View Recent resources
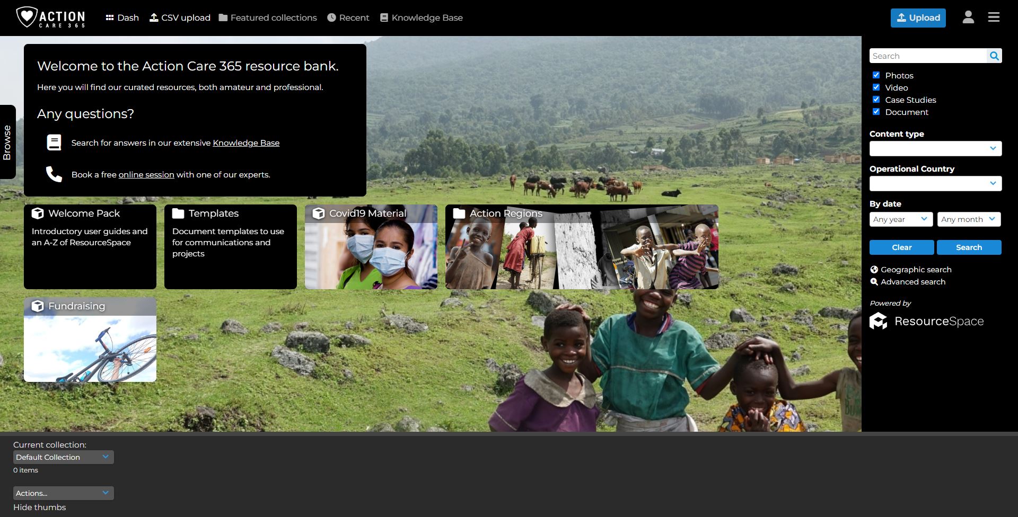Screen dimensions: 1018x517 click(x=348, y=17)
